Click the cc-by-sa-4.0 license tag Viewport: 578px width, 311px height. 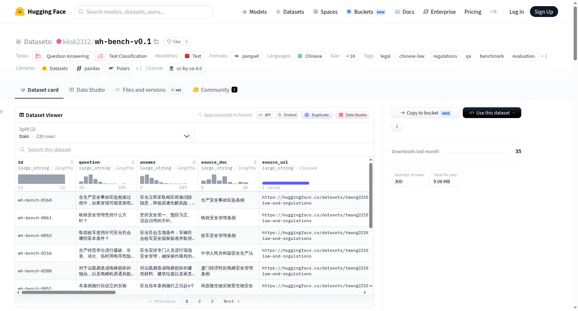tap(186, 68)
